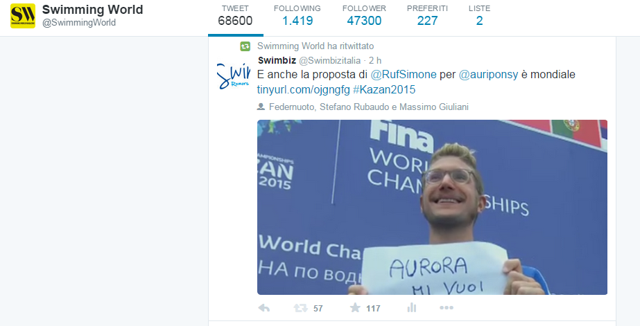Favorite the tweet with the star icon
The width and height of the screenshot is (640, 326).
tap(355, 308)
